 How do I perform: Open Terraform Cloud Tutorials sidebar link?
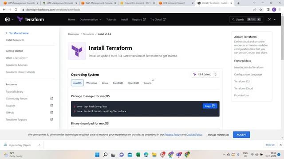click(20, 72)
